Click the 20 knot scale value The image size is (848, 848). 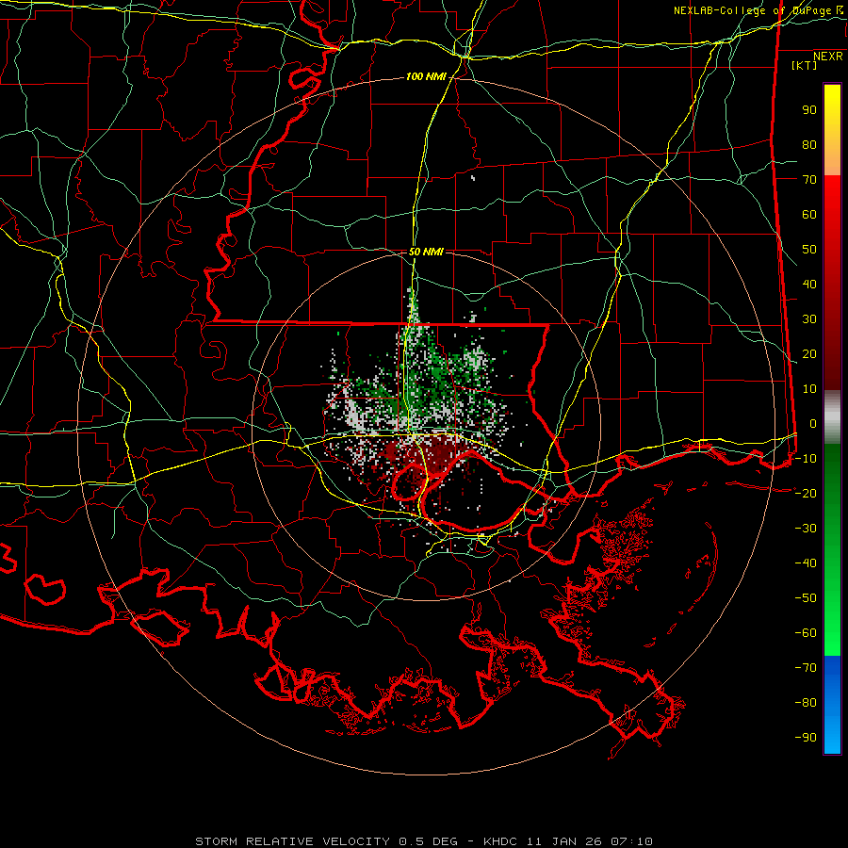809,354
